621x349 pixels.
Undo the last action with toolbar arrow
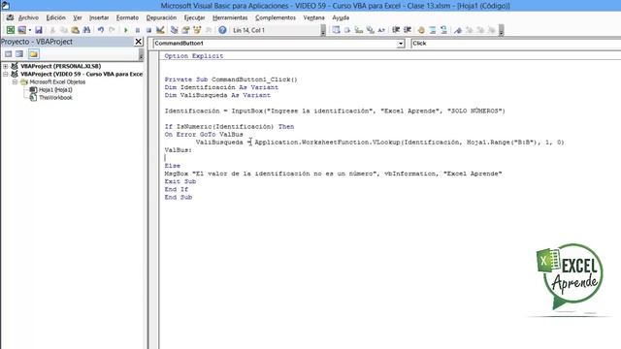101,30
